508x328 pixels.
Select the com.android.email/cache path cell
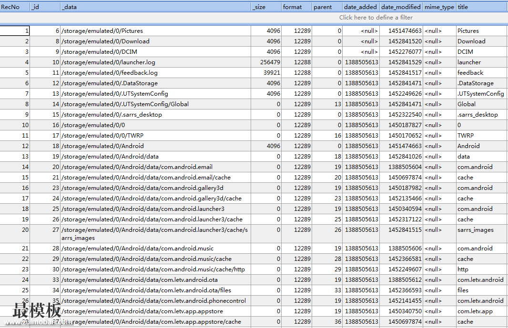156,178
